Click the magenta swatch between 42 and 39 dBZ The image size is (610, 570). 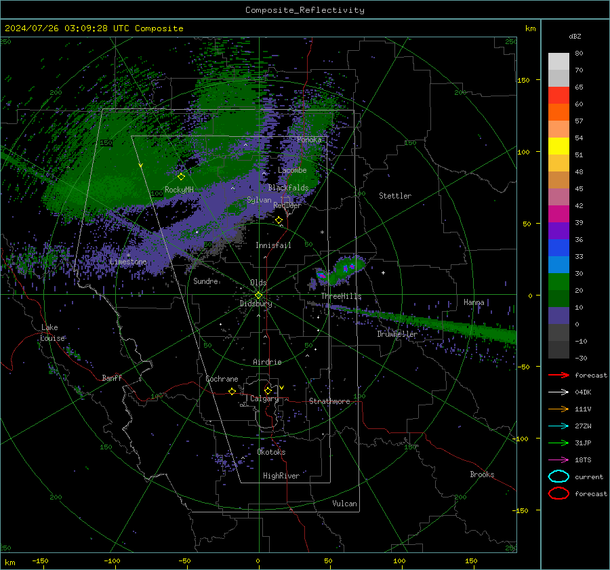(x=558, y=214)
